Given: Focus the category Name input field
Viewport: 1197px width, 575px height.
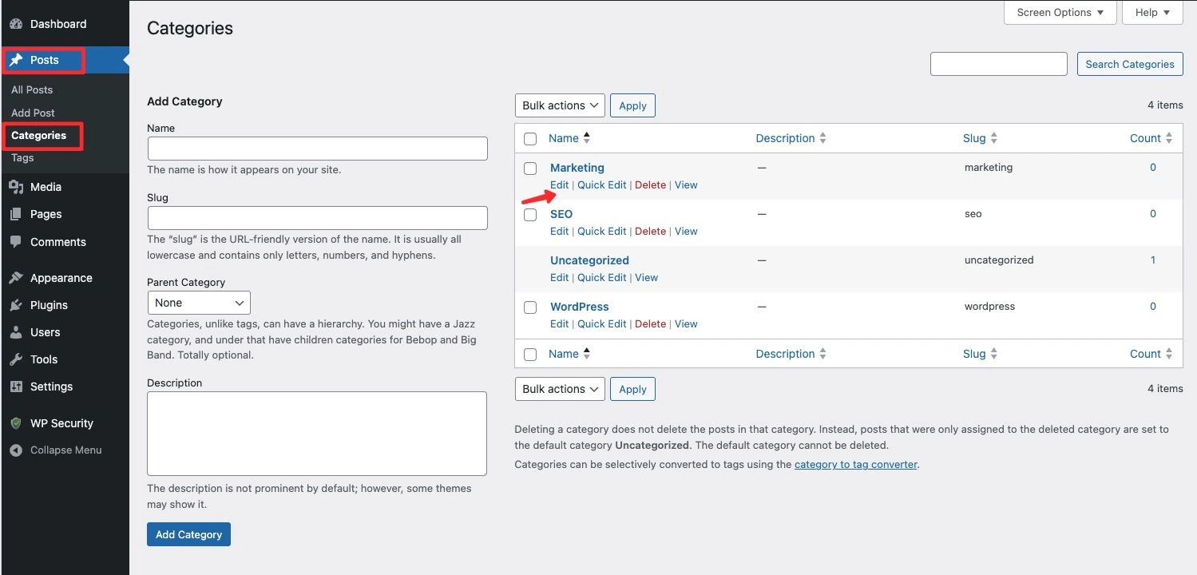Looking at the screenshot, I should (318, 149).
